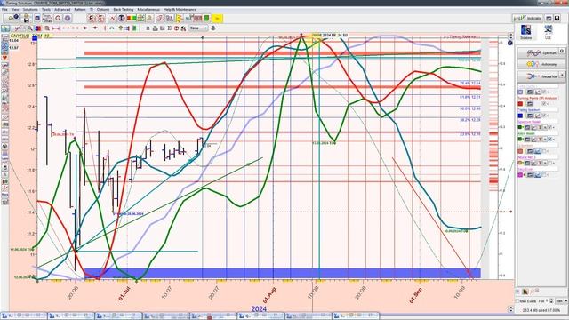
Task: Click red color swatch under Turning Points Analysis
Action: [520, 104]
